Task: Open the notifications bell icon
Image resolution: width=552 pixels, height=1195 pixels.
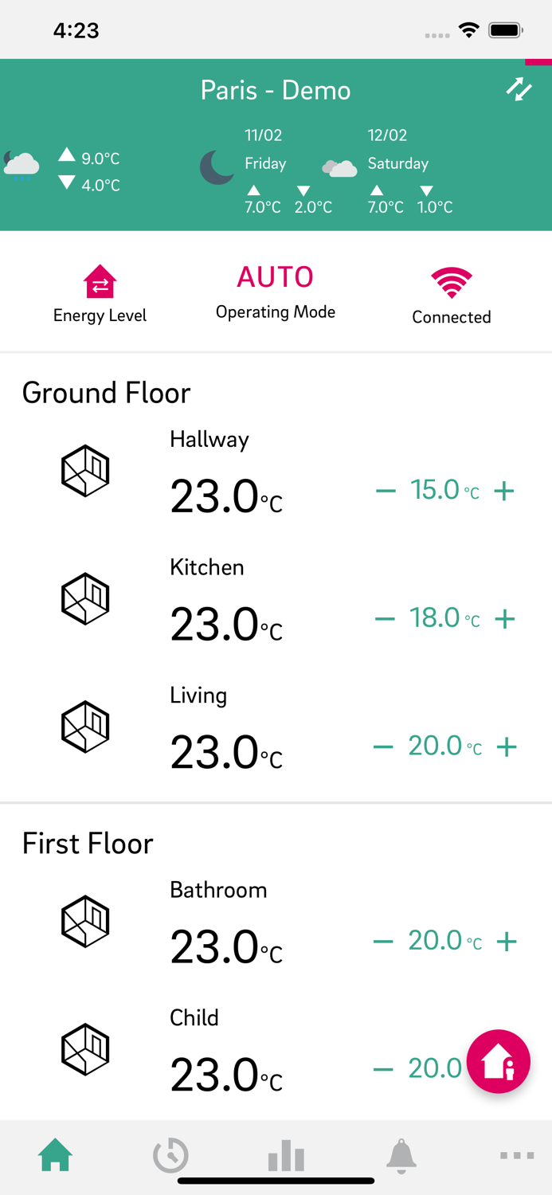Action: click(401, 1155)
